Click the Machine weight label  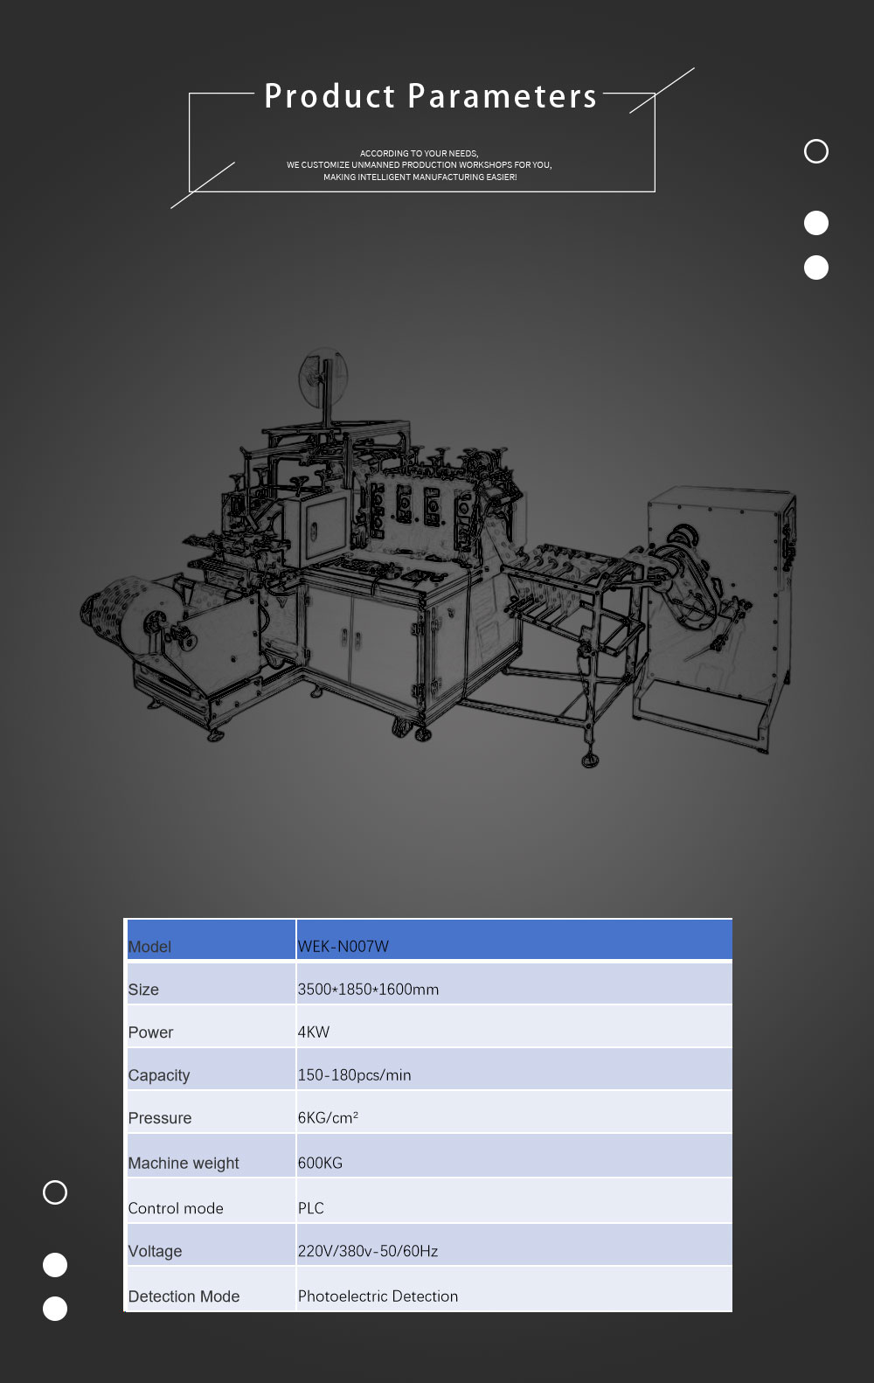click(x=184, y=1163)
